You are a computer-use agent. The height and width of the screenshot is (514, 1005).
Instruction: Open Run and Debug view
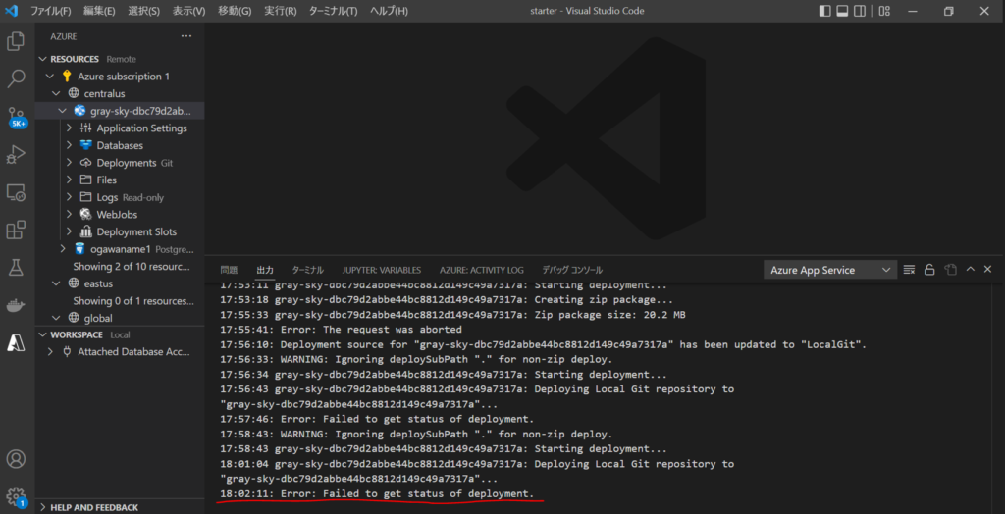(16, 154)
